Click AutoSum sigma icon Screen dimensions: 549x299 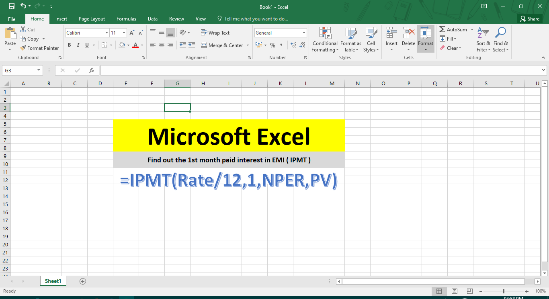[x=442, y=30]
